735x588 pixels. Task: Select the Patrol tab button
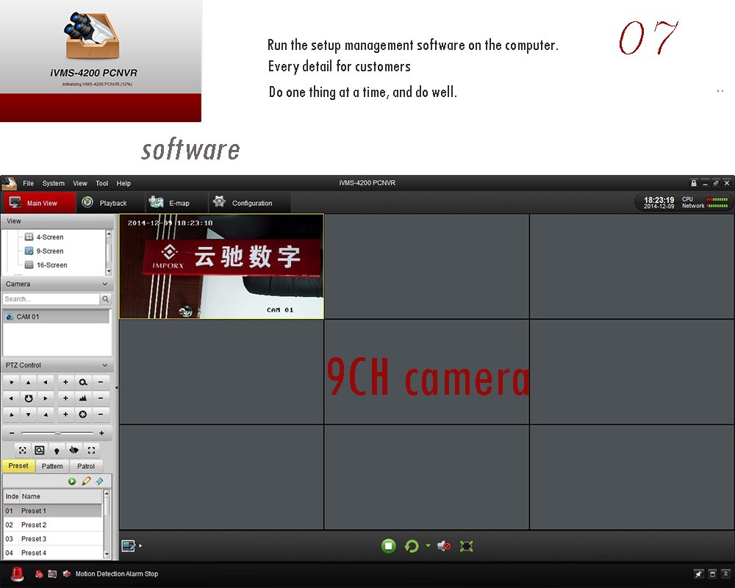(86, 466)
